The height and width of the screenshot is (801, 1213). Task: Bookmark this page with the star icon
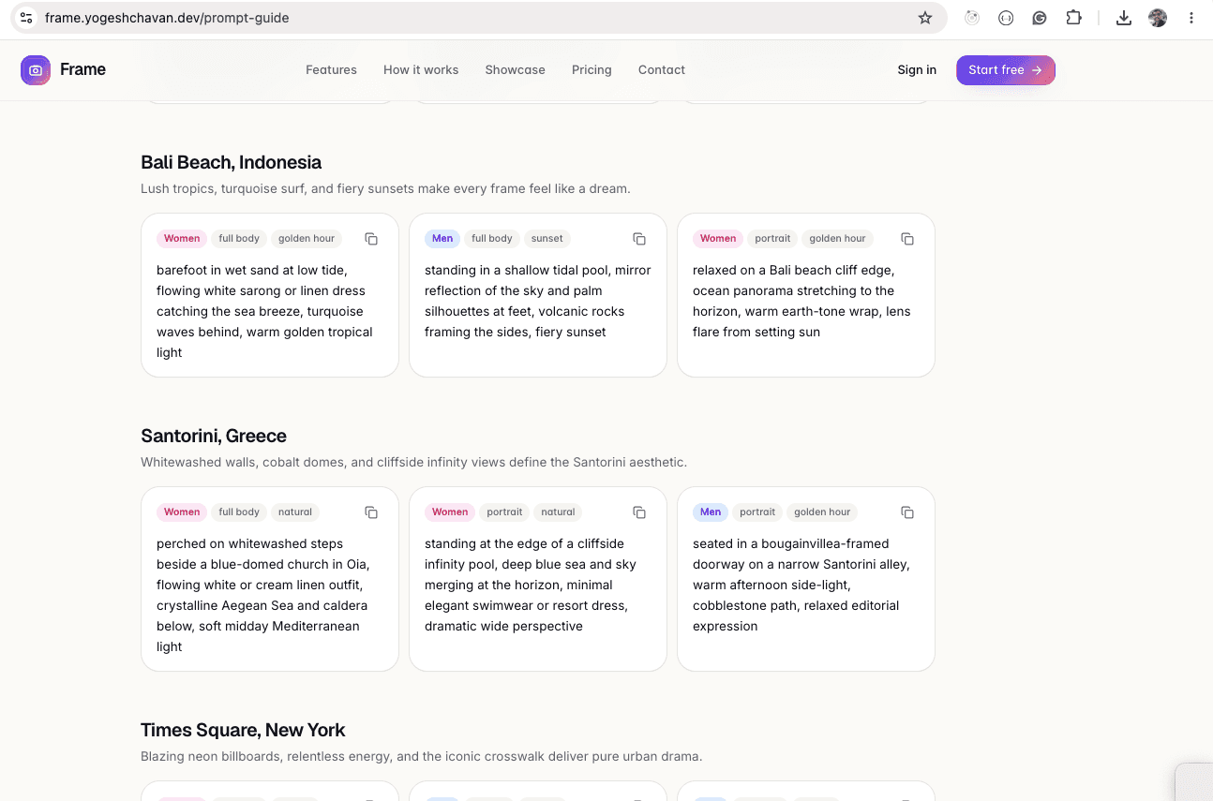click(925, 18)
